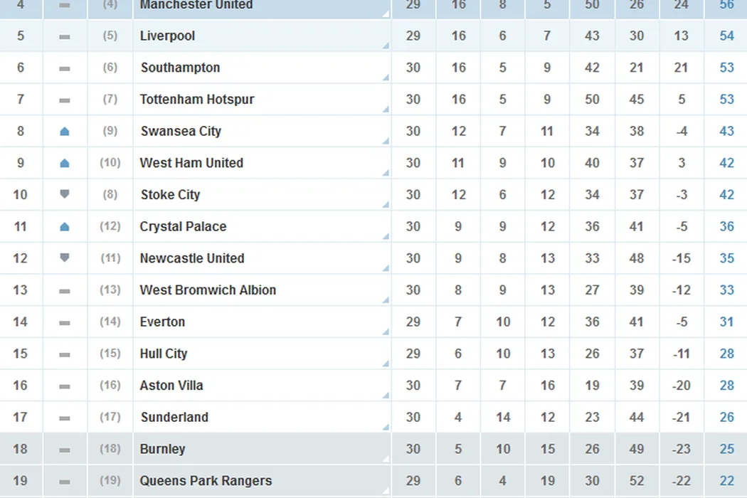Screen dimensions: 747x498
Task: Click the Queens Park Rangers team name
Action: point(206,481)
